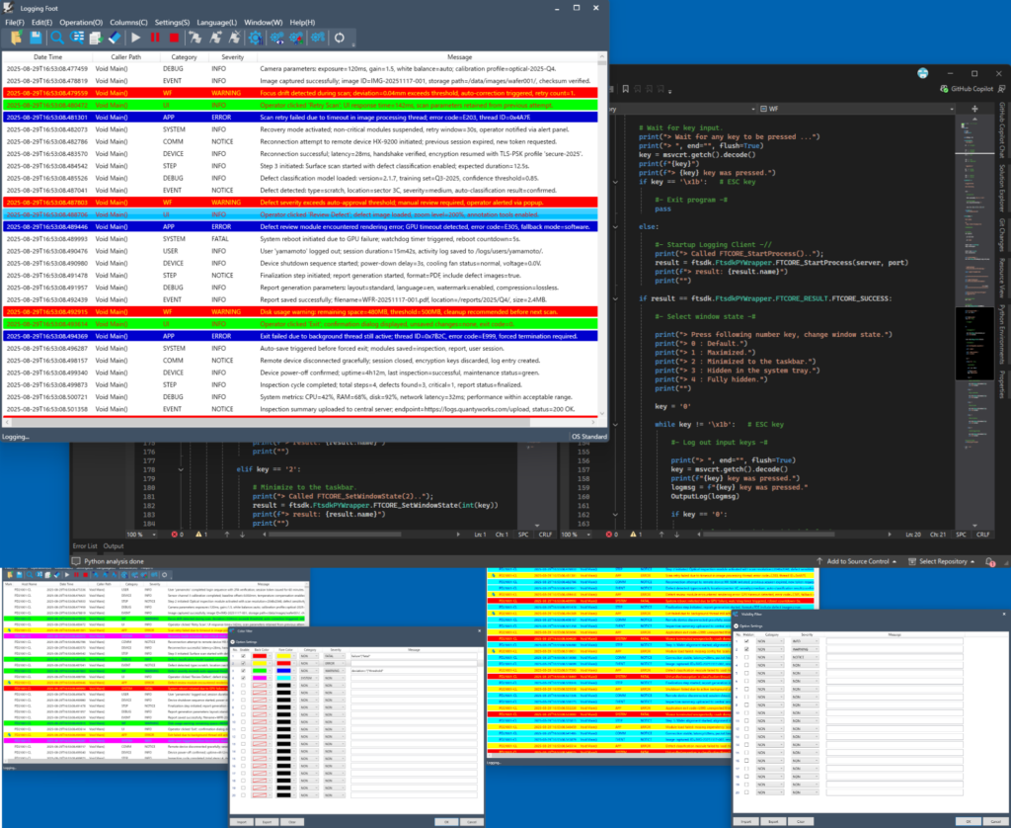1011x828 pixels.
Task: Open the gear Settings toolbar icon
Action: 255,38
